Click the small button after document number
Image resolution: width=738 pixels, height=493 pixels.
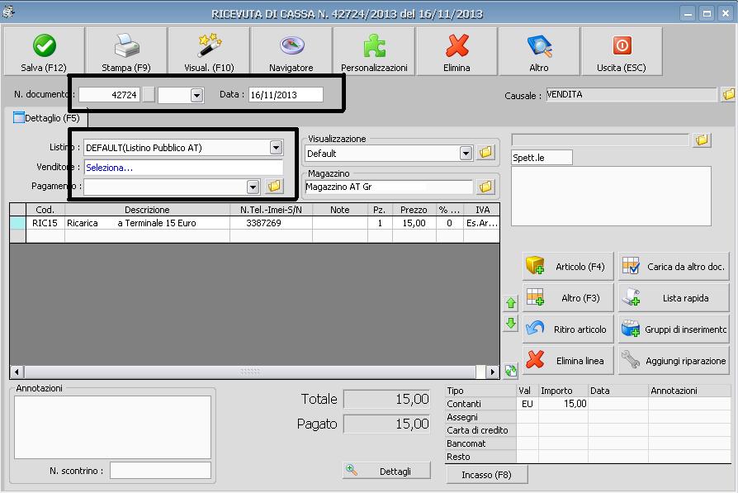[149, 95]
